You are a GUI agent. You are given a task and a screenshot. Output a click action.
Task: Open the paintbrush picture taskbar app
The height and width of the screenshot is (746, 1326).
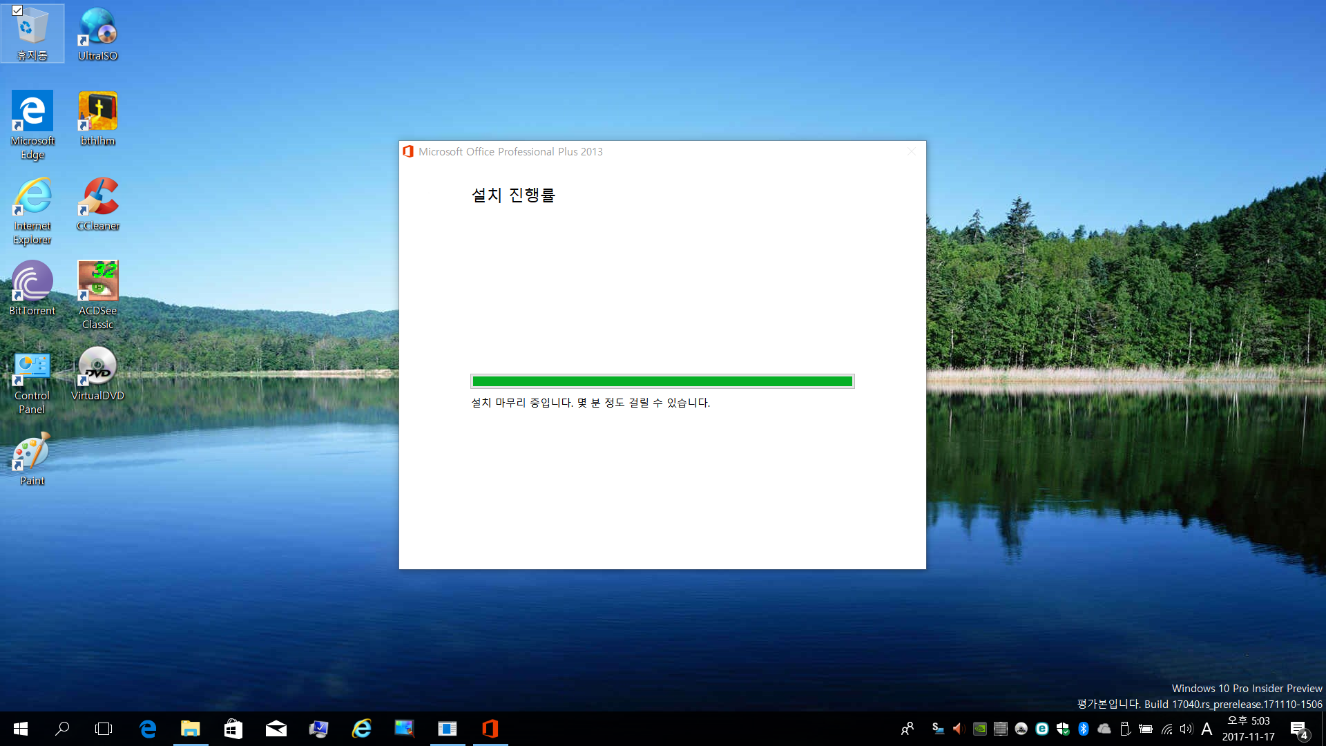tap(405, 729)
